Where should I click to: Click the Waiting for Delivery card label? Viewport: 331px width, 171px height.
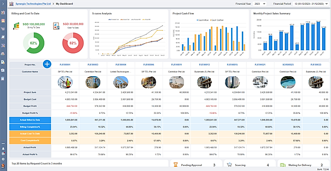(x=300, y=165)
